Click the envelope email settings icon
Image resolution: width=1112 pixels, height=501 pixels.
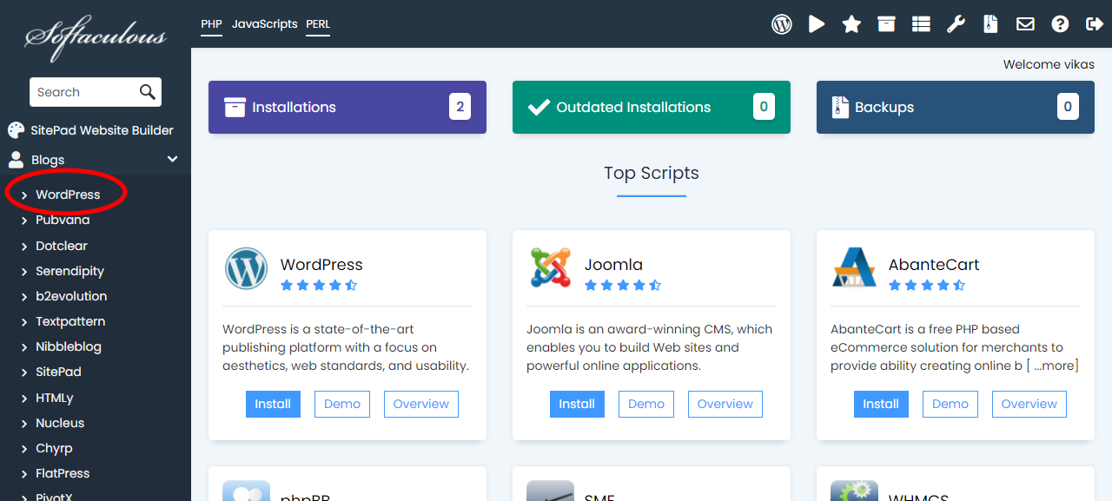coord(1025,24)
